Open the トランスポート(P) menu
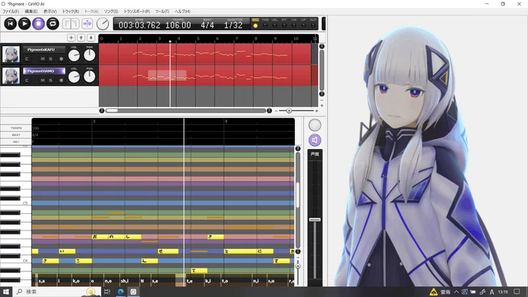528x297 pixels. coord(137,11)
